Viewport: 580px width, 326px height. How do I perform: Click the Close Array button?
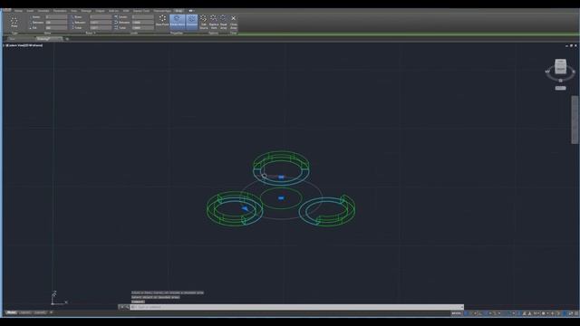click(x=234, y=22)
